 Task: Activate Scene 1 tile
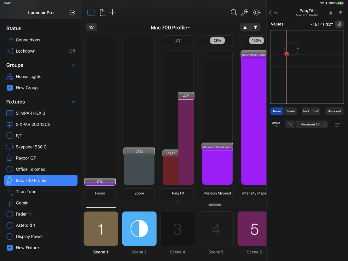101,229
